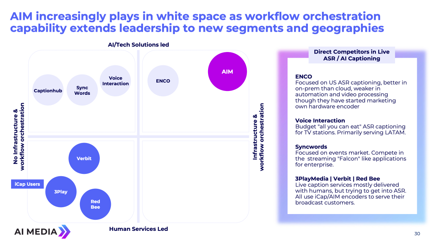Select the Human Services Led axis label
This screenshot has width=439, height=245.
click(138, 229)
